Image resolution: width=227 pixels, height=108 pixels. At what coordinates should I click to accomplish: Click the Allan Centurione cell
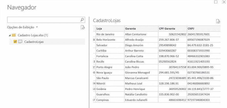[x=141, y=34]
